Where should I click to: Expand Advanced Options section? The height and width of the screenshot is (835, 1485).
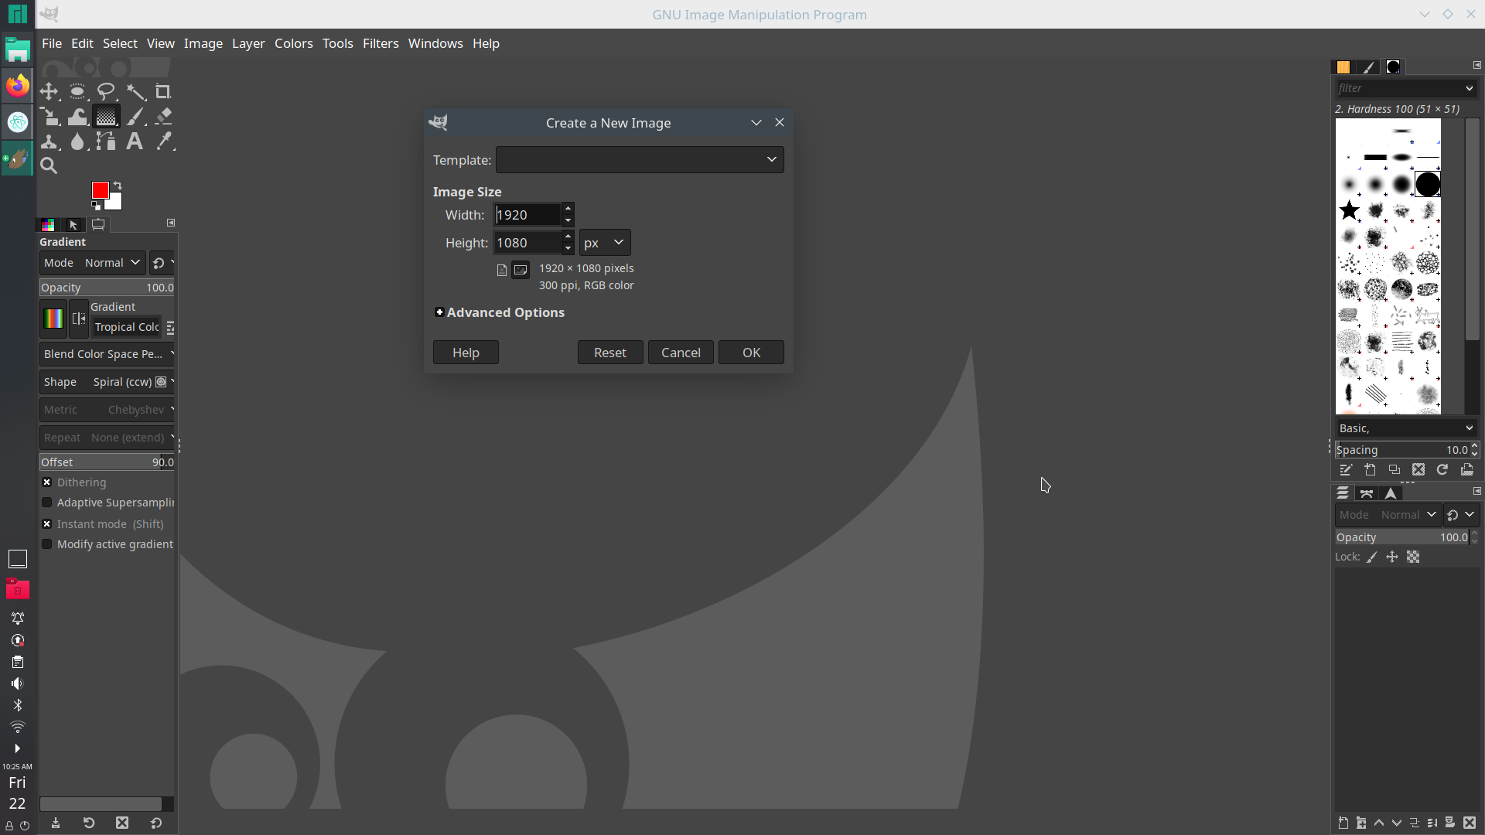click(439, 312)
